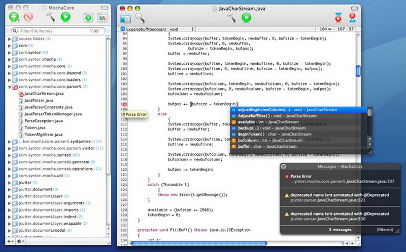Click the 107 : 37 cursor position indicator
The image size is (406, 252).
pos(345,29)
